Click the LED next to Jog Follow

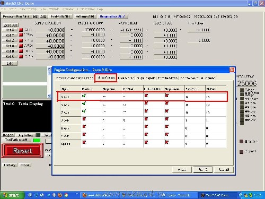click(x=38, y=135)
